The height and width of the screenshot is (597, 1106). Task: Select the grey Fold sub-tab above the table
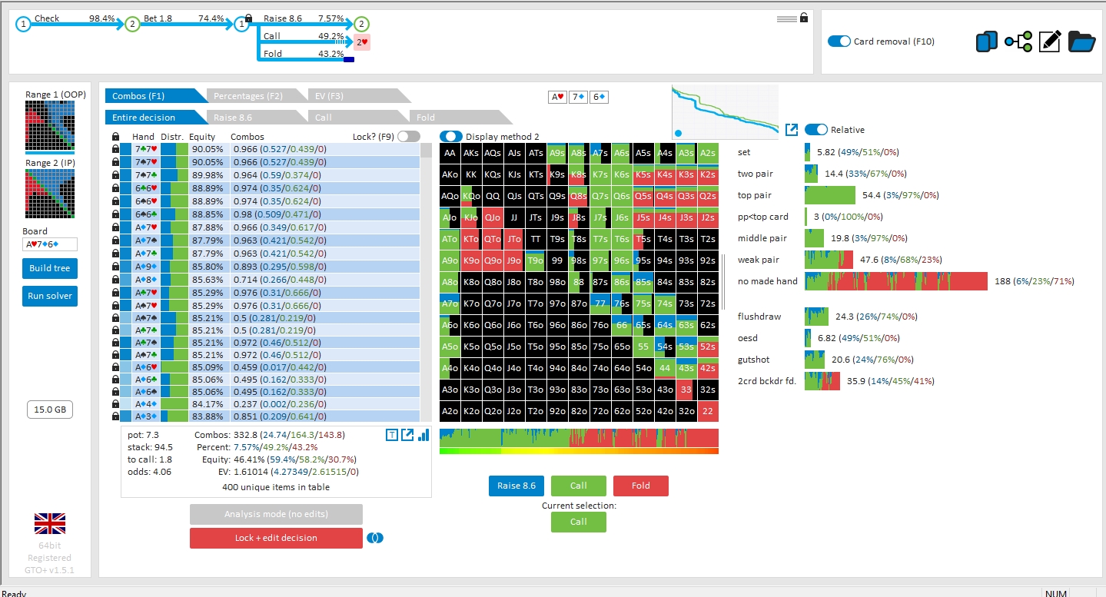point(460,118)
